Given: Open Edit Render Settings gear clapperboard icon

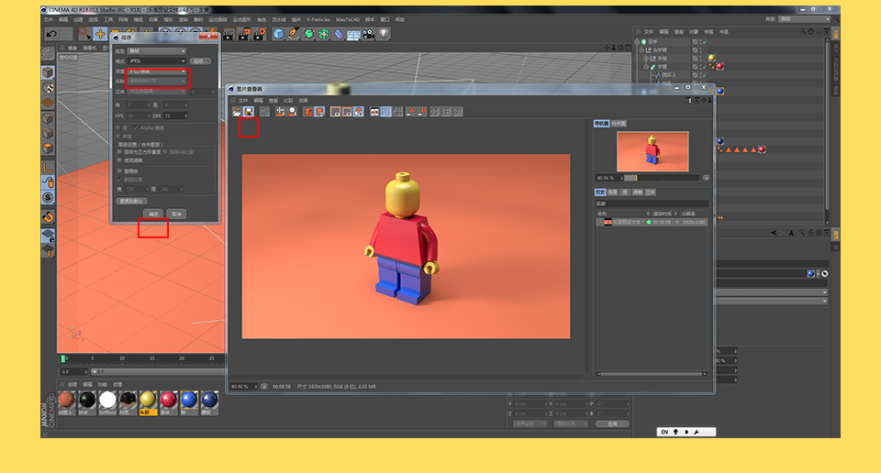Looking at the screenshot, I should 259,34.
